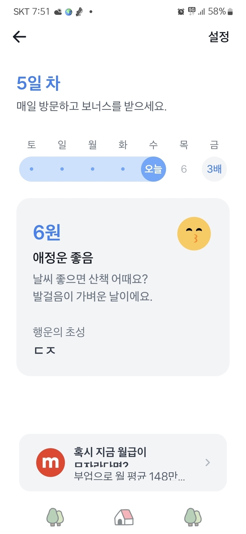Tap the alarm clock status icon

[181, 12]
